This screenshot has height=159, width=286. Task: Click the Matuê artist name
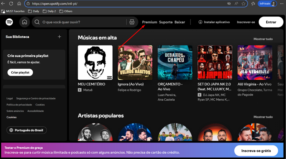pyautogui.click(x=88, y=90)
